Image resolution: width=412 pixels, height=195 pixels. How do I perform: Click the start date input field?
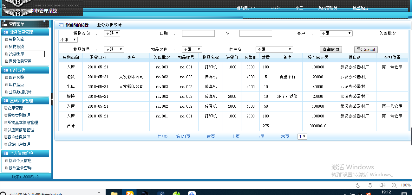[x=198, y=33]
